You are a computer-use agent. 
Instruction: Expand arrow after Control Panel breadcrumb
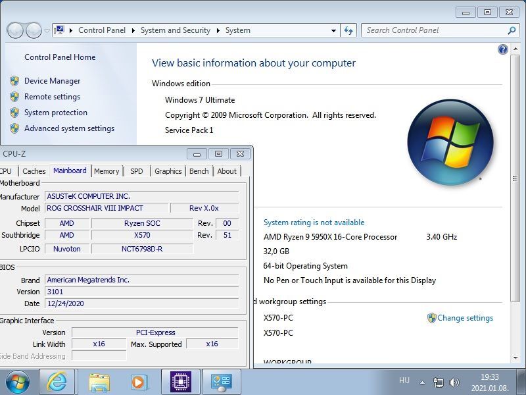133,30
